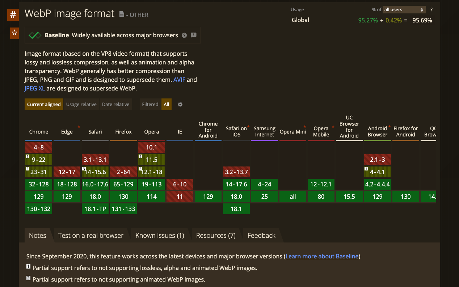Open the Resources (7) tab
The width and height of the screenshot is (459, 287).
pos(216,235)
